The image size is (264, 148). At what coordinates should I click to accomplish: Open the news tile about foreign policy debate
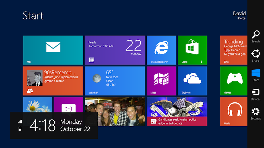(x=177, y=111)
